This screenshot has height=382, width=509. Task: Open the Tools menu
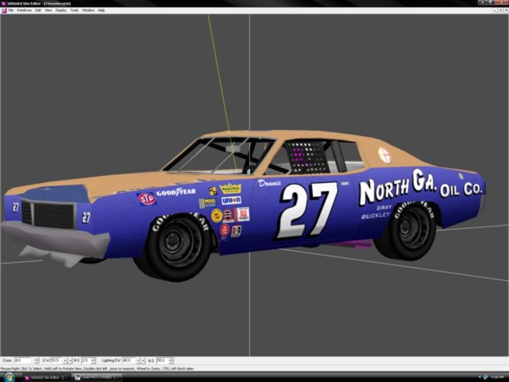click(74, 10)
